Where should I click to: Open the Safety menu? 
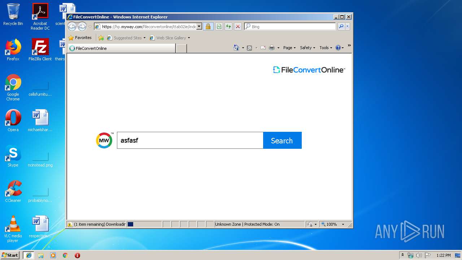[308, 48]
